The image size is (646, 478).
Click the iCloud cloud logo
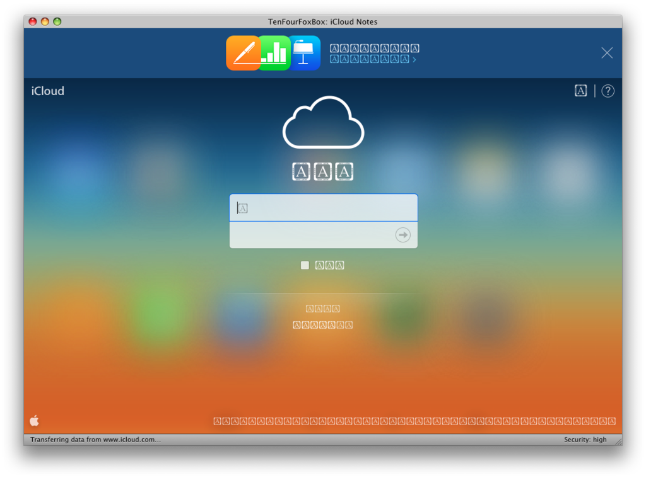point(324,122)
